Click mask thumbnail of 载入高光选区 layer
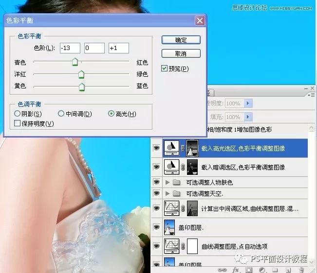Viewport: 317px width, 273px height. click(192, 148)
